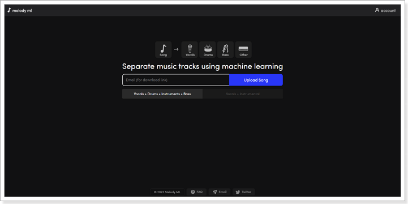Click the Song music note icon
The width and height of the screenshot is (408, 204).
click(163, 49)
